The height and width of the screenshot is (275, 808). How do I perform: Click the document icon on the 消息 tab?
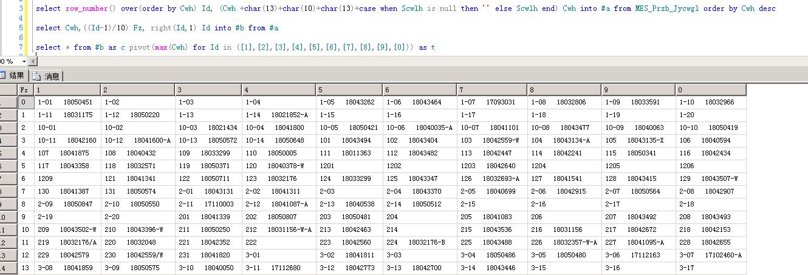(x=37, y=76)
